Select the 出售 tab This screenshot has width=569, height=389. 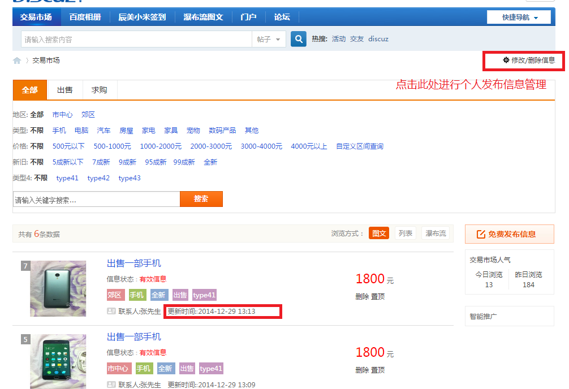tap(65, 90)
